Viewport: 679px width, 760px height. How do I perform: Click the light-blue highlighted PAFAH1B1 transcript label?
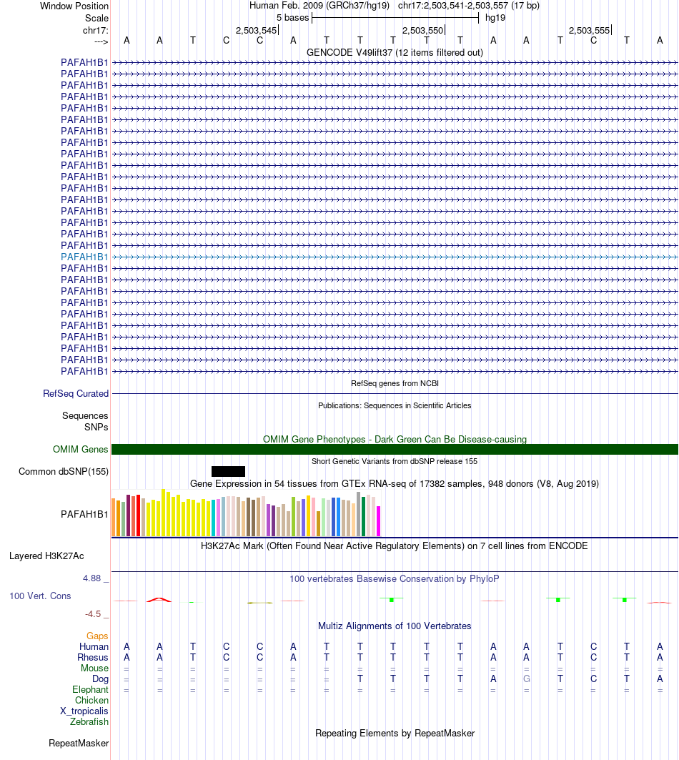84,257
